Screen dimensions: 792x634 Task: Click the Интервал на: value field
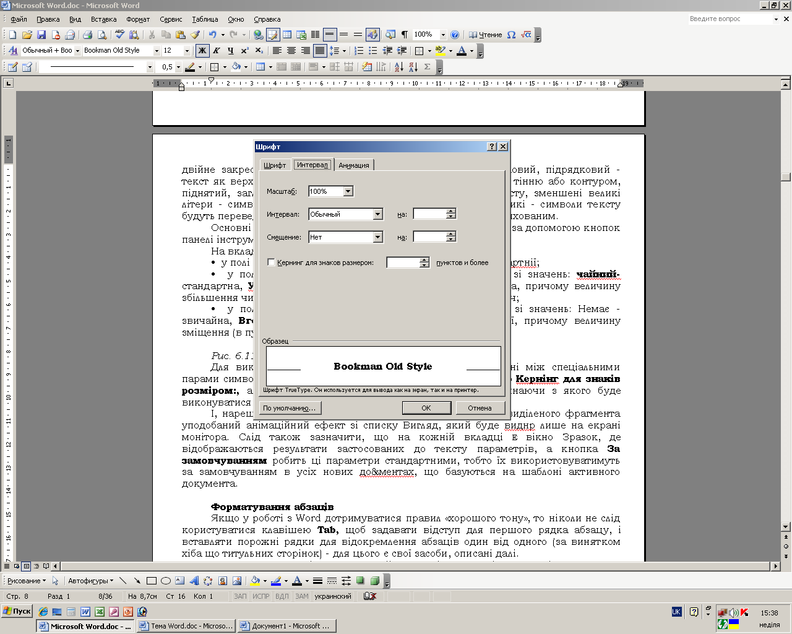tap(429, 214)
